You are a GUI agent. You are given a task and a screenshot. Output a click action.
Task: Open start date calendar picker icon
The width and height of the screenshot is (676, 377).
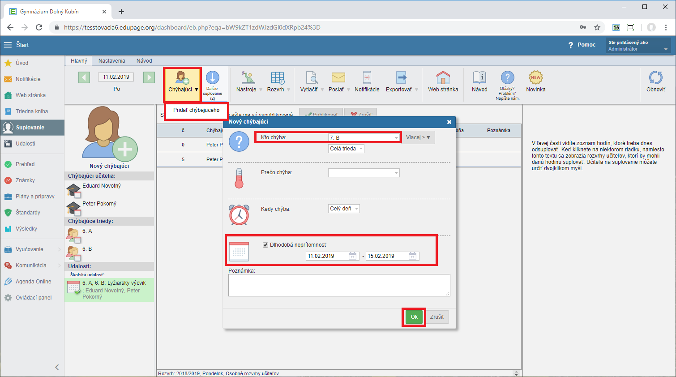coord(353,256)
